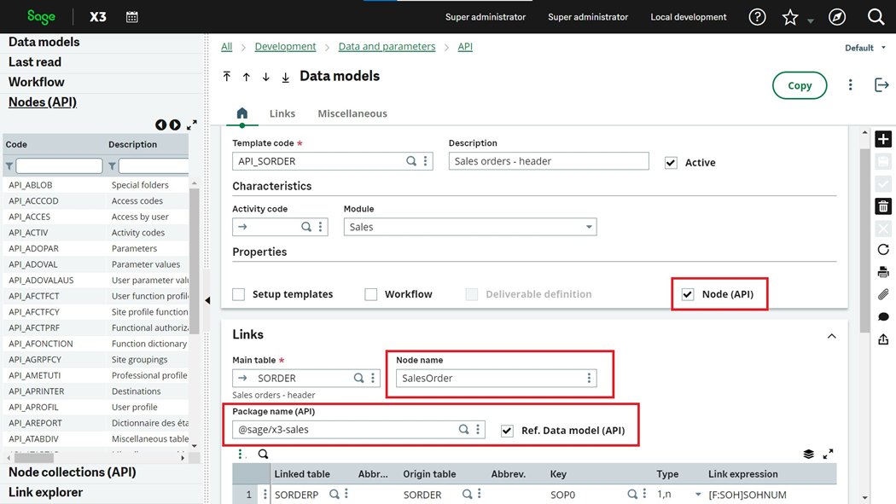The width and height of the screenshot is (896, 504).
Task: Click the search icon above Links grid
Action: (x=263, y=455)
